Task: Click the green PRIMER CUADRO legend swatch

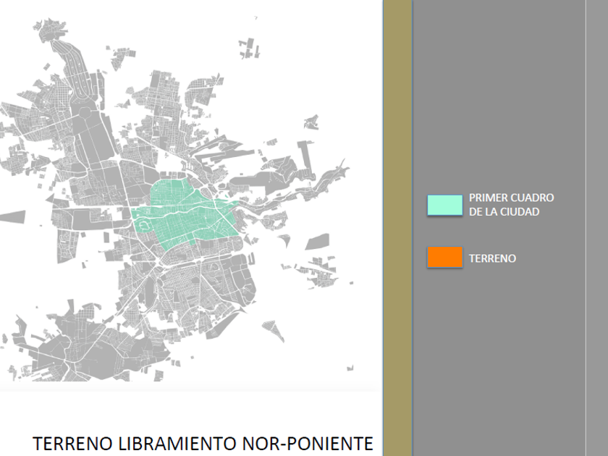Action: pyautogui.click(x=444, y=203)
